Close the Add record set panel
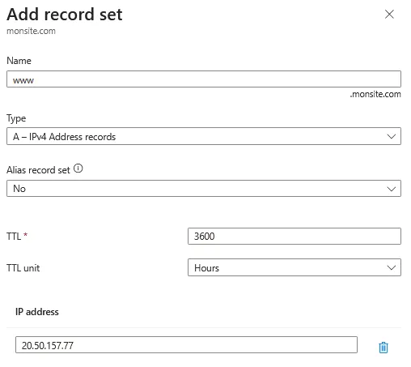This screenshot has width=411, height=367. coord(389,15)
